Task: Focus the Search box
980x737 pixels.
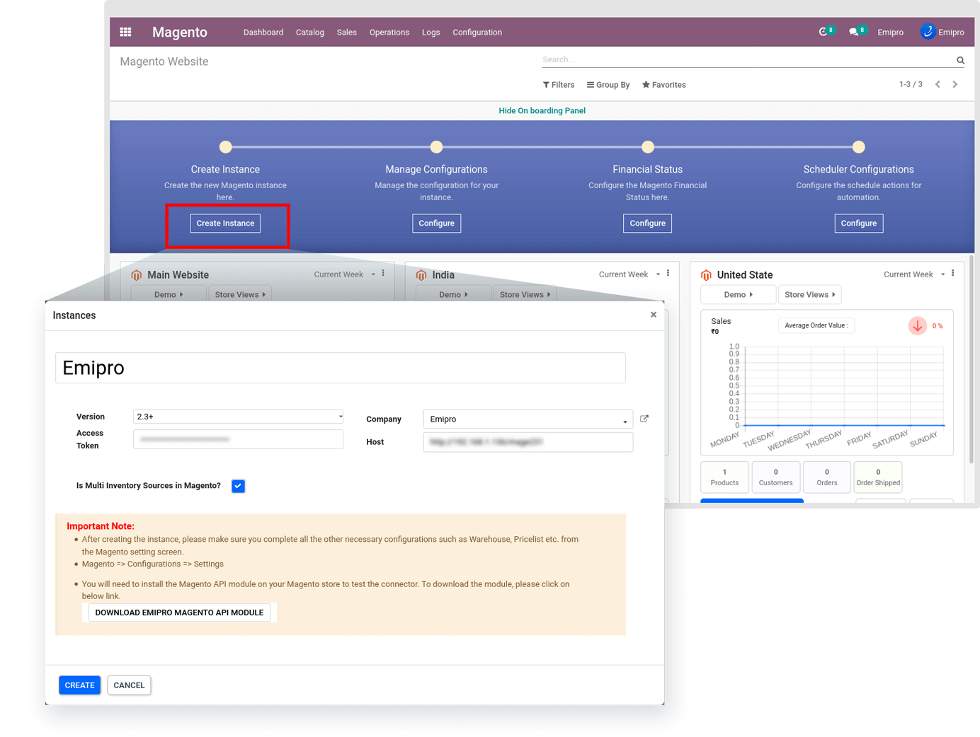Action: (748, 60)
